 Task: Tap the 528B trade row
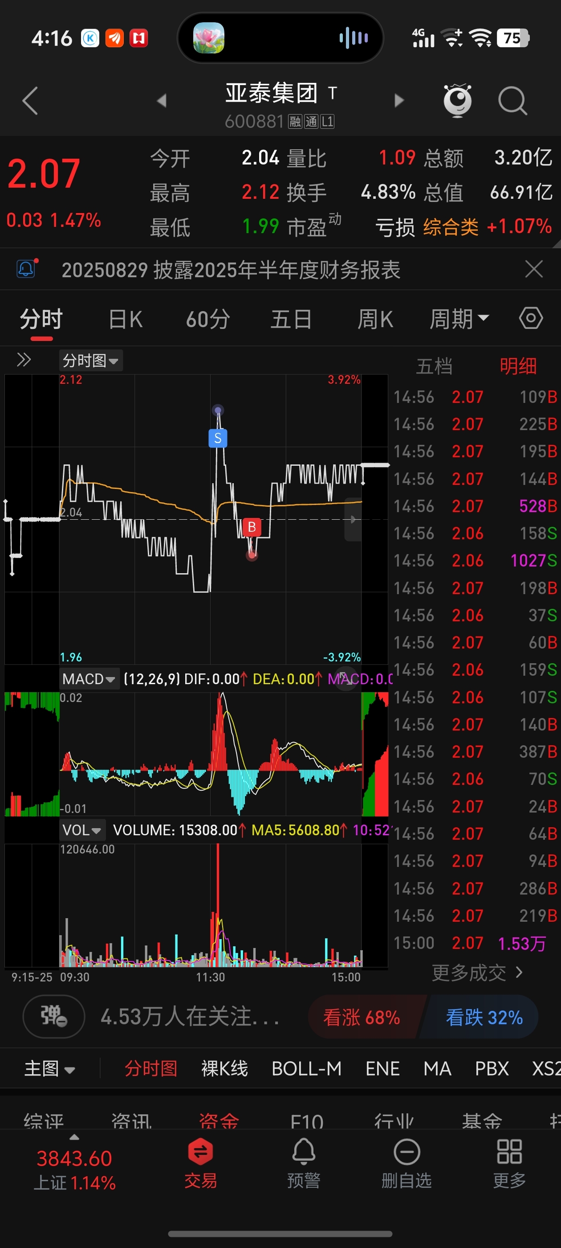tap(476, 506)
